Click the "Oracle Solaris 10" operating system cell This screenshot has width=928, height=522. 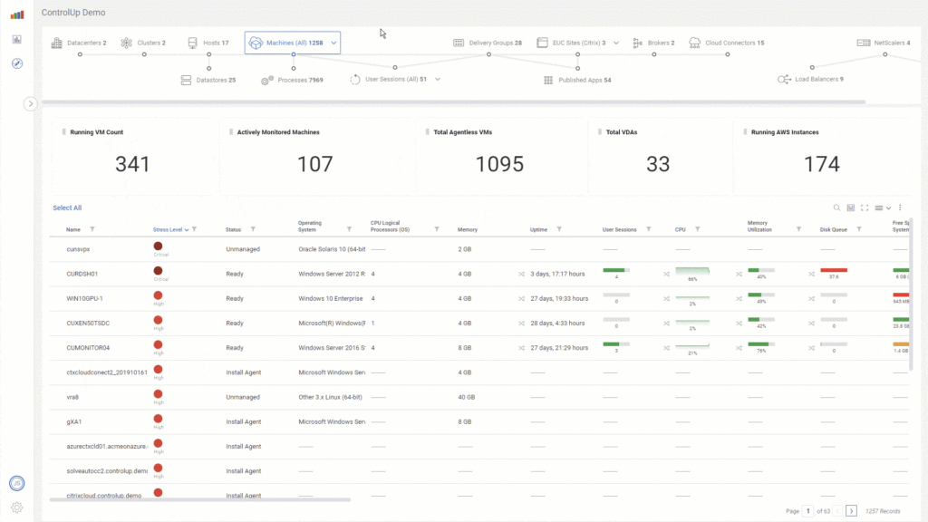(x=332, y=249)
